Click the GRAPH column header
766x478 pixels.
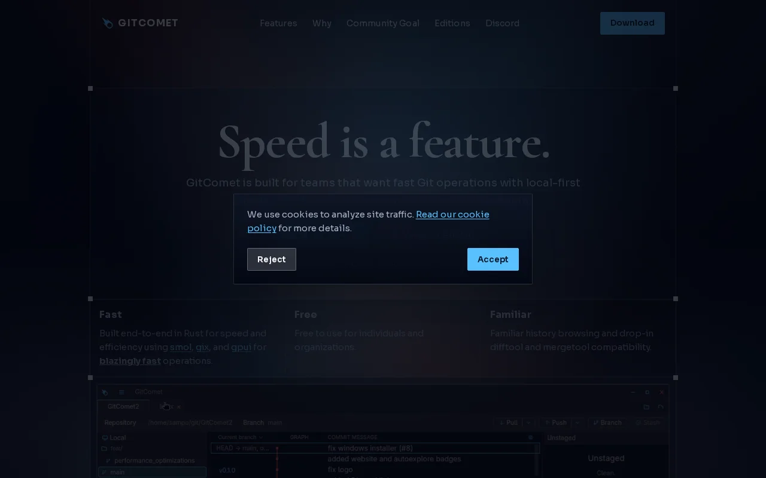click(299, 437)
